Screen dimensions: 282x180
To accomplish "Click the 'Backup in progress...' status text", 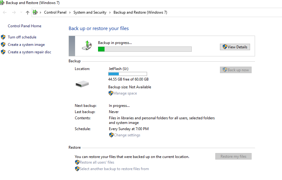I will coord(115,43).
